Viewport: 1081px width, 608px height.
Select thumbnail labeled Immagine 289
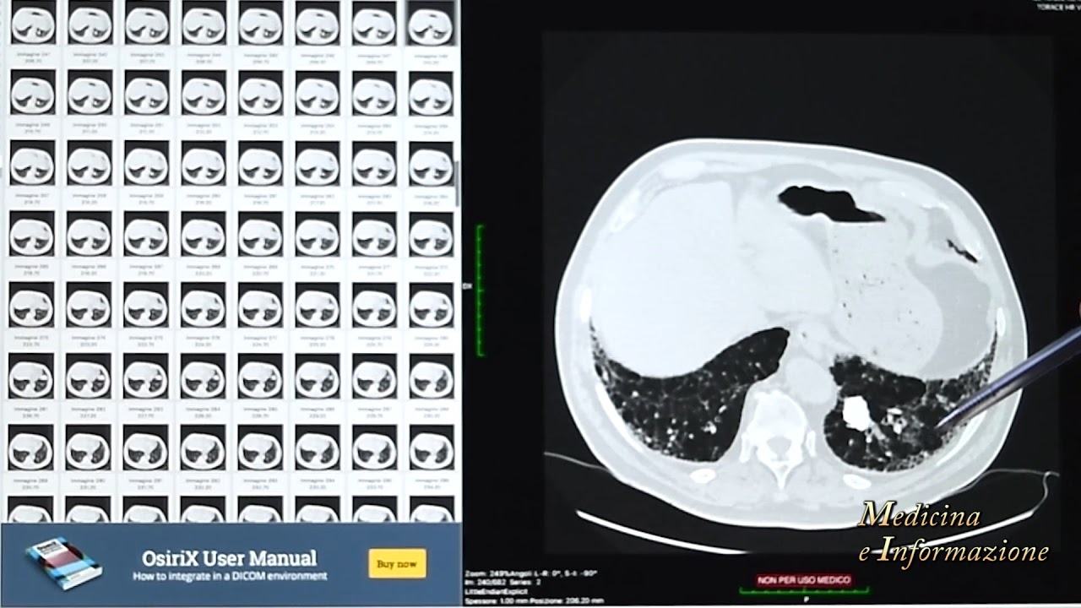[32, 447]
